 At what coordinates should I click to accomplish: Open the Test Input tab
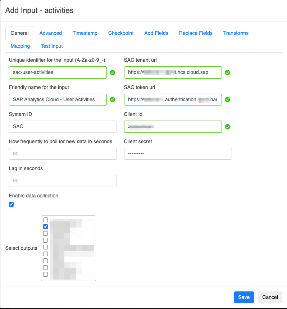[x=52, y=46]
